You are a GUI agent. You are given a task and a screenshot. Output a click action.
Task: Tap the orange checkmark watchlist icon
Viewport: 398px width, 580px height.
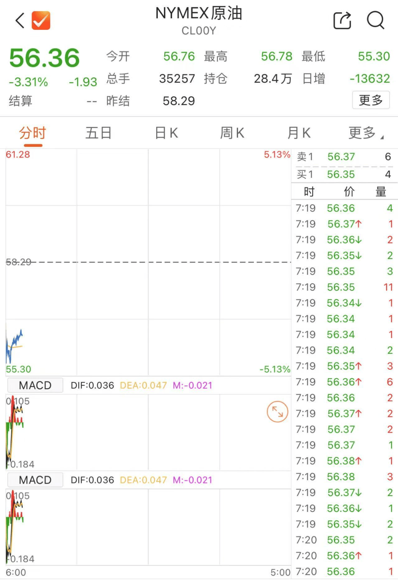click(41, 20)
